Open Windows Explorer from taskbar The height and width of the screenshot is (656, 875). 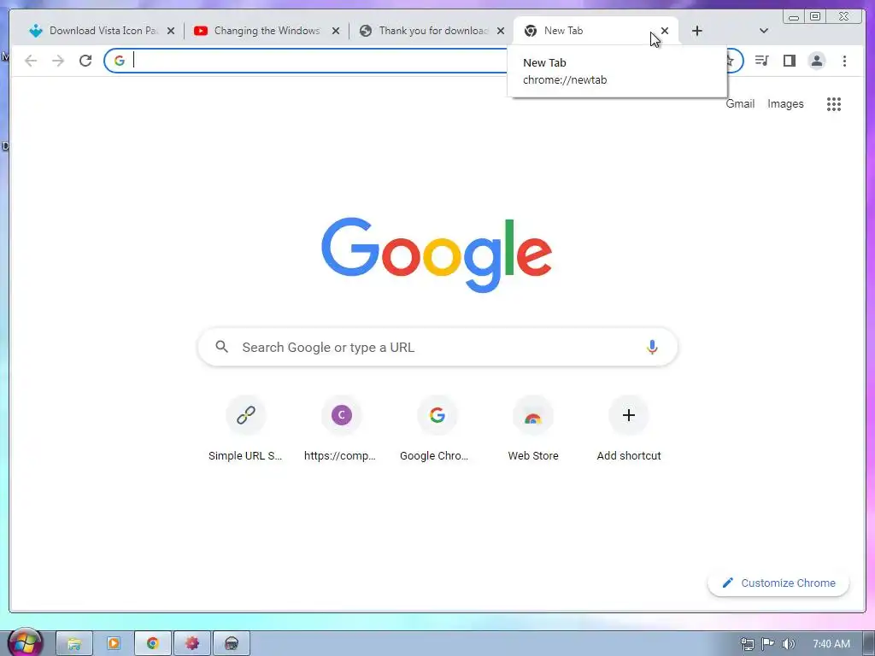point(74,644)
